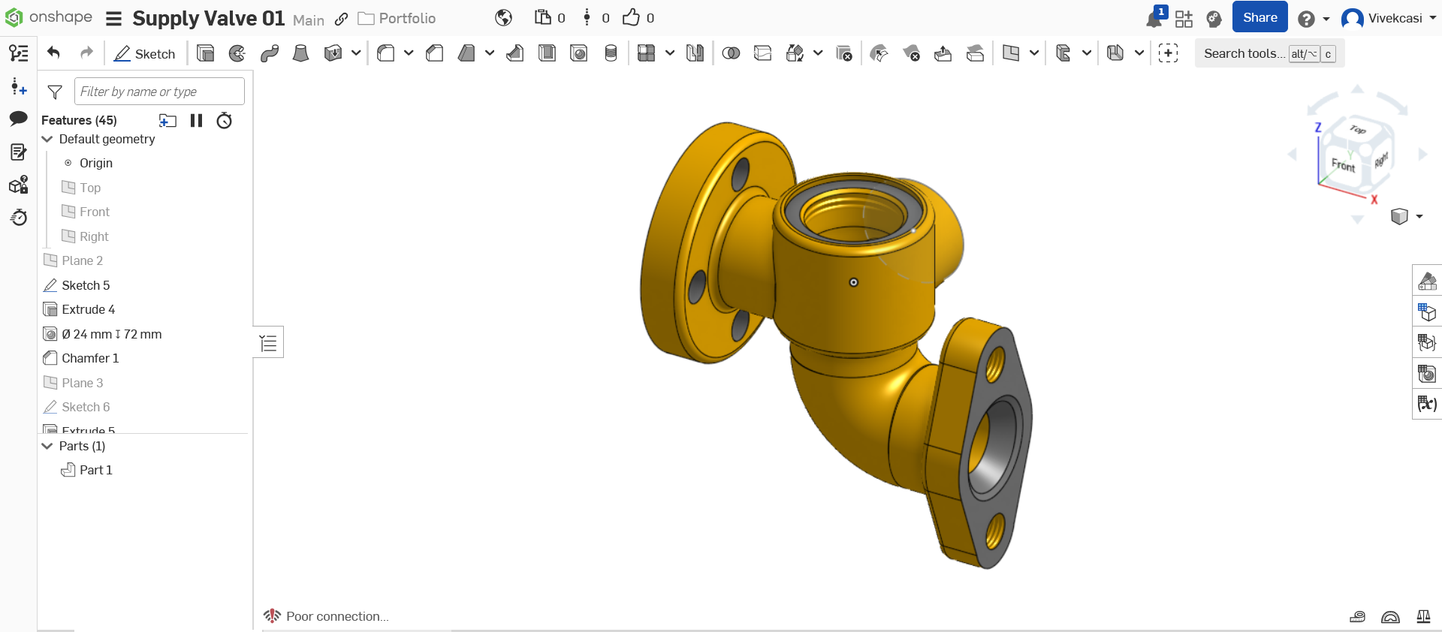Viewport: 1442px width, 632px height.
Task: Open notifications bell
Action: tap(1154, 19)
